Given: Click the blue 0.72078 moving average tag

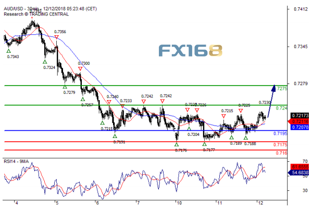Looking at the screenshot, I should tap(299, 127).
